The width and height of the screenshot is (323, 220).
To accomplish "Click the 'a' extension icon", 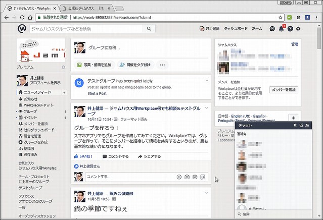I will tap(298, 18).
